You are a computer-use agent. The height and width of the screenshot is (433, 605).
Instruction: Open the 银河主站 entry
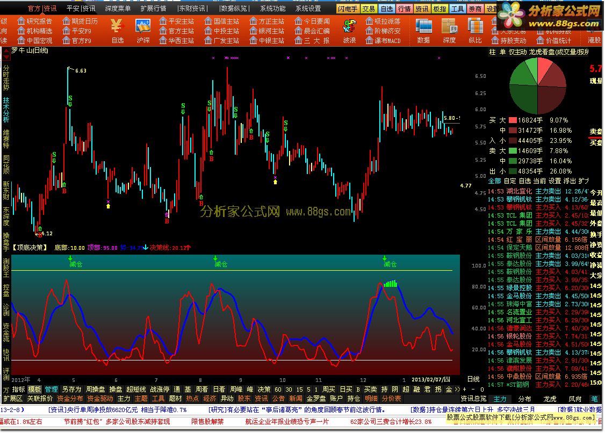267,31
